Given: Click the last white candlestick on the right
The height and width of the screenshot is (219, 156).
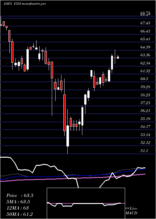Looking at the screenshot, I should click(x=118, y=57).
